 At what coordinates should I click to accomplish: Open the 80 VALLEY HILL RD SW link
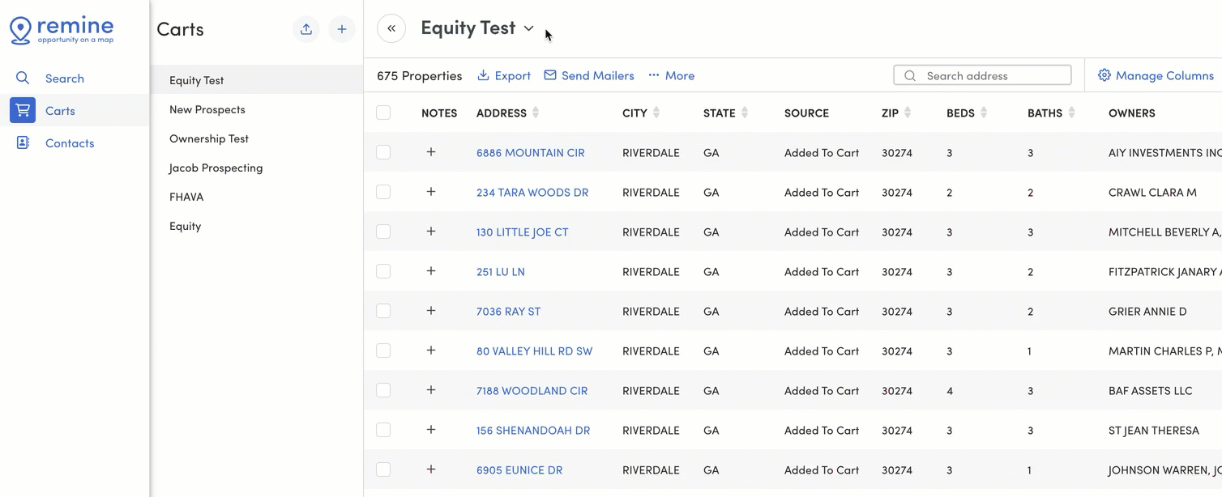[535, 350]
